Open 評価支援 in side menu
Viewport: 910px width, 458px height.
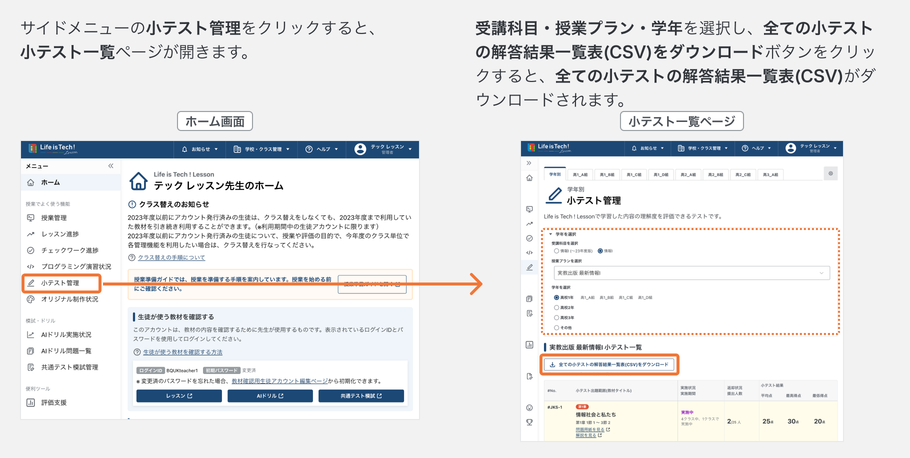pos(71,402)
